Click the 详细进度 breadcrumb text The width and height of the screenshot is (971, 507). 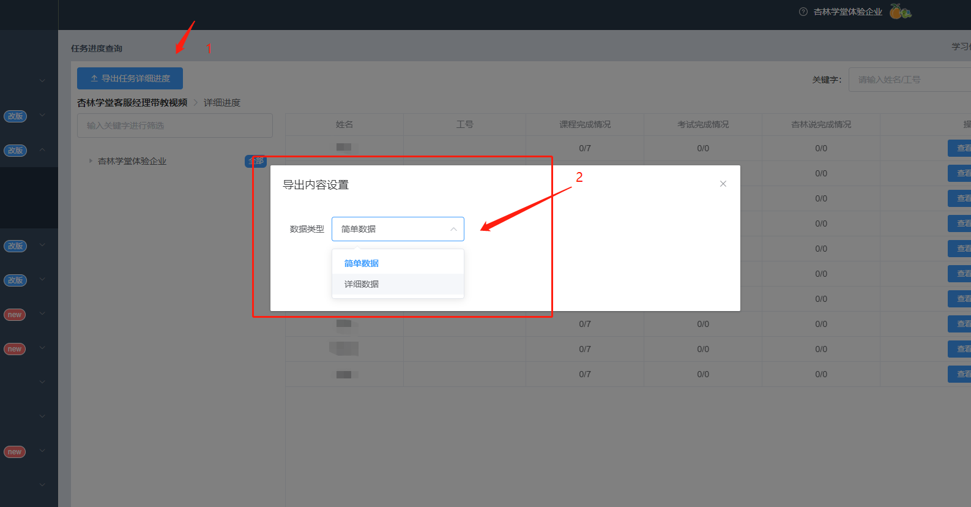coord(222,103)
